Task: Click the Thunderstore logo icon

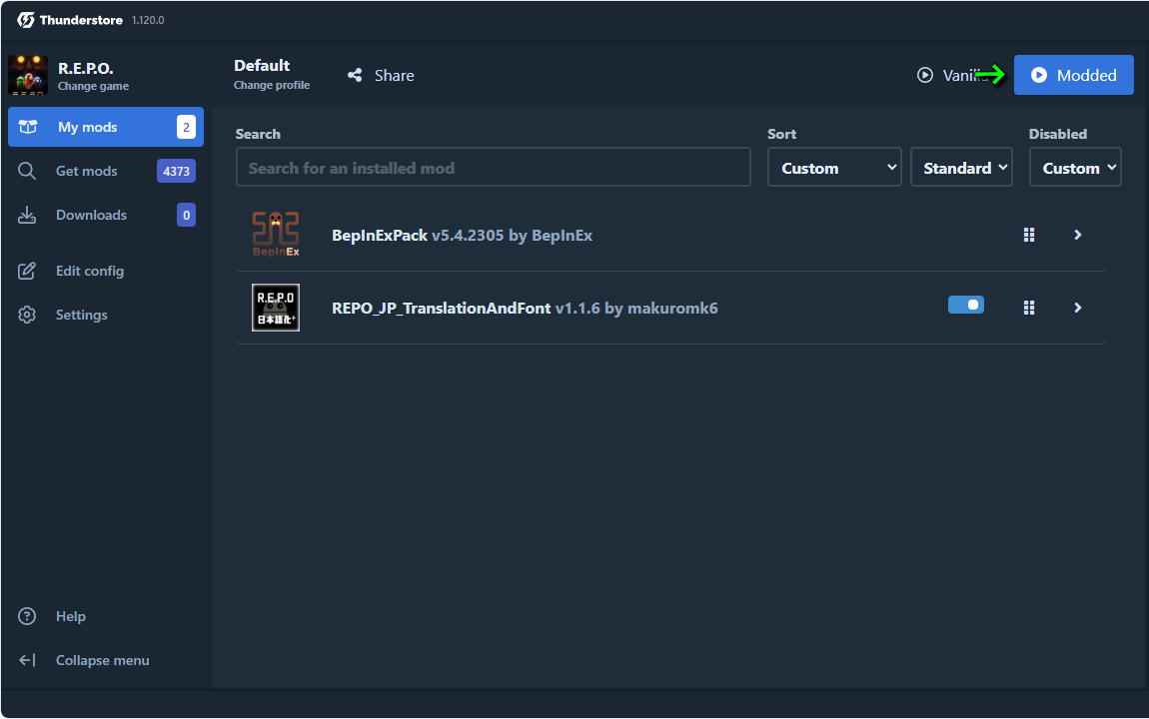Action: (26, 20)
